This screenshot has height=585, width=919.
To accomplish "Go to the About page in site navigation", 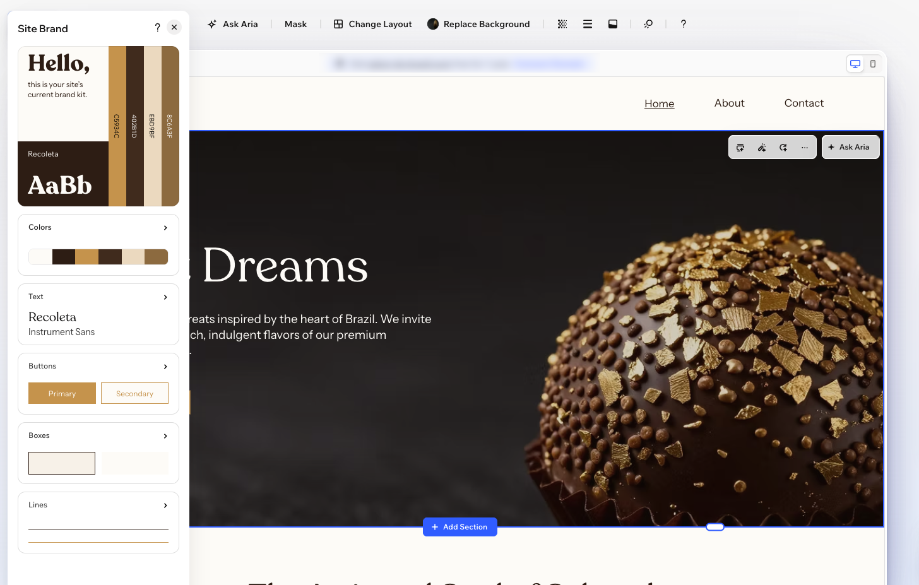I will [730, 103].
